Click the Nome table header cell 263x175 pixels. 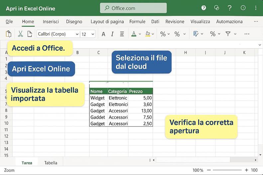pyautogui.click(x=98, y=91)
